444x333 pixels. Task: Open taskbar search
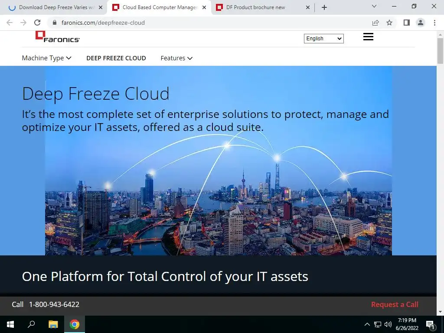(x=31, y=324)
